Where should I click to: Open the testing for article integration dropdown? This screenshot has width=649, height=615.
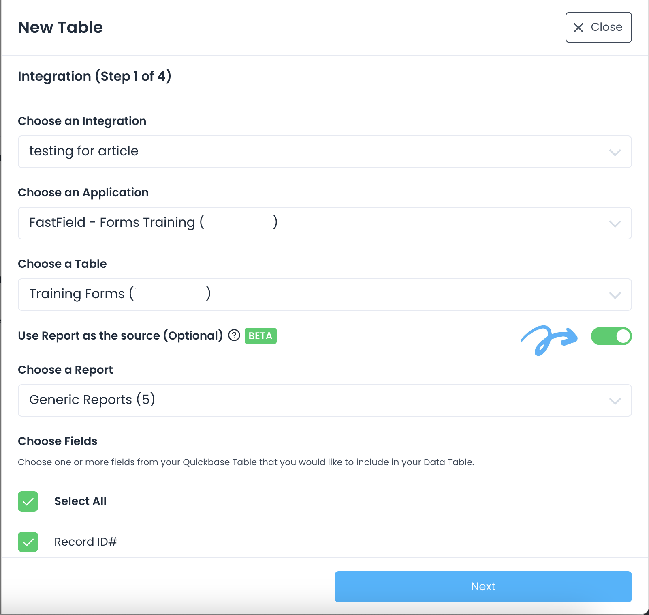(324, 152)
